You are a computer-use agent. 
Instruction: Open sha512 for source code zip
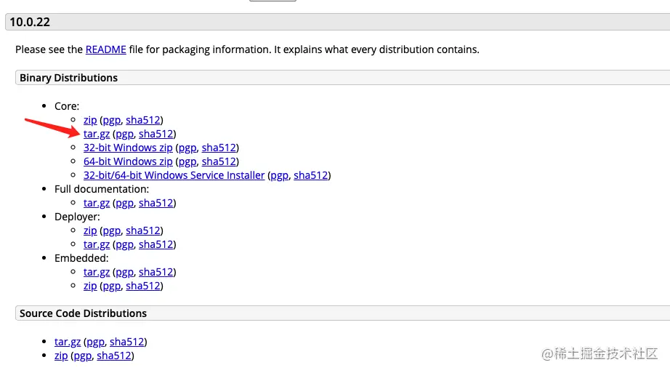pyautogui.click(x=115, y=356)
